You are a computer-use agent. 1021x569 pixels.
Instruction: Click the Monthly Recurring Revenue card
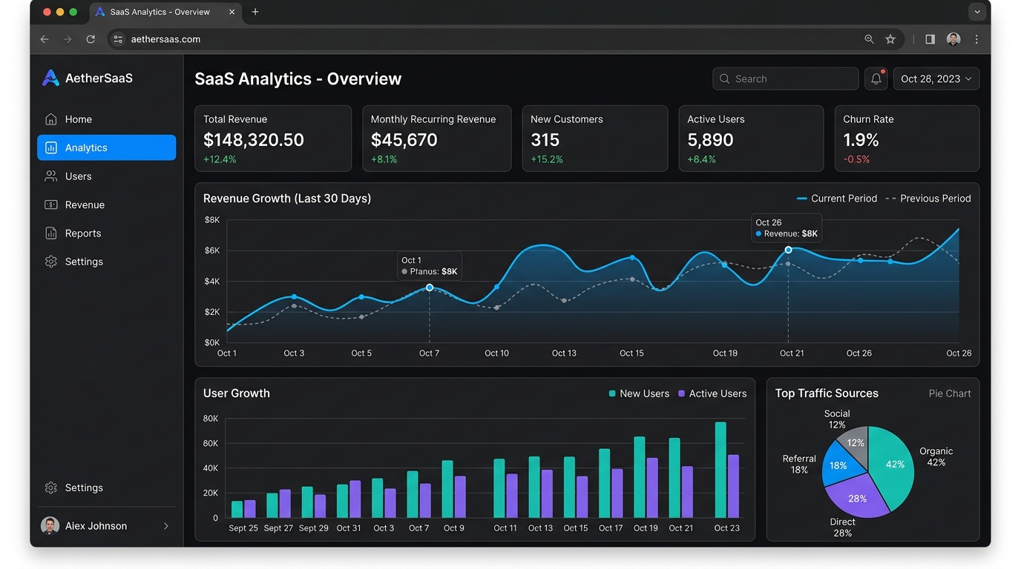coord(437,139)
